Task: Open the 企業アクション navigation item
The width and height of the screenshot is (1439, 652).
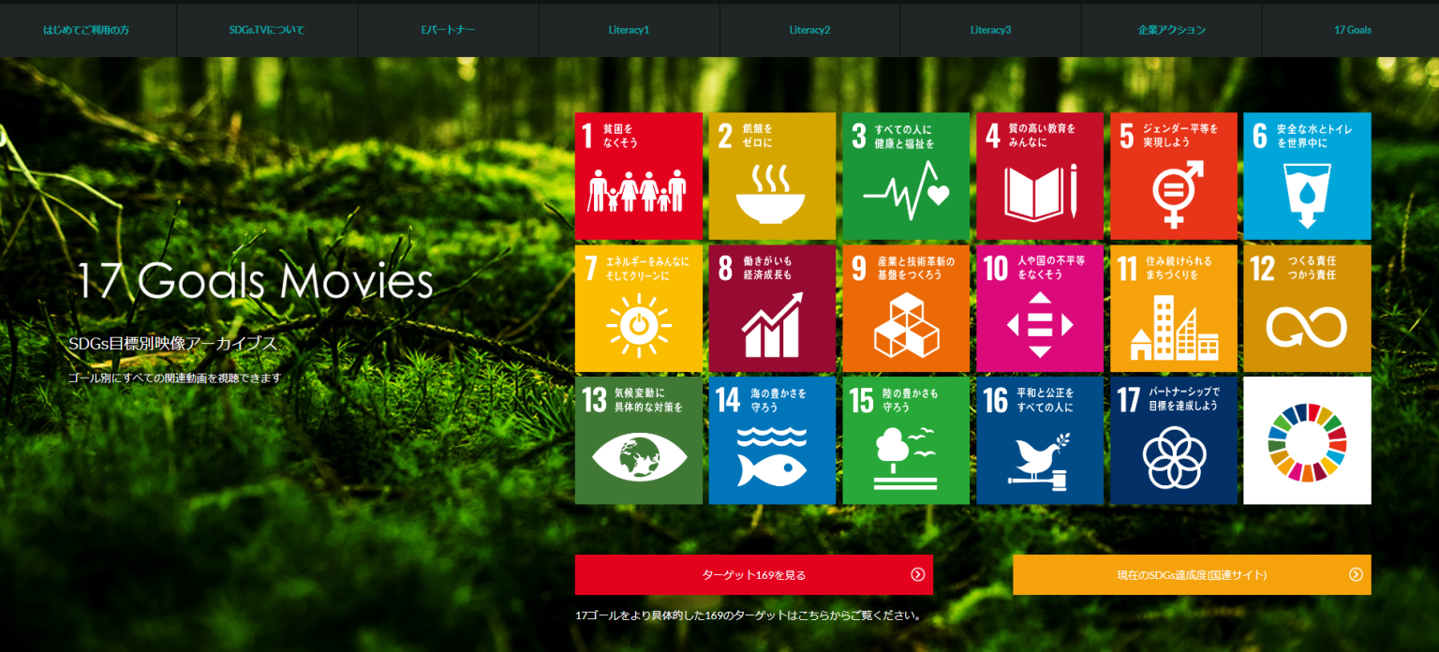Action: tap(1171, 30)
